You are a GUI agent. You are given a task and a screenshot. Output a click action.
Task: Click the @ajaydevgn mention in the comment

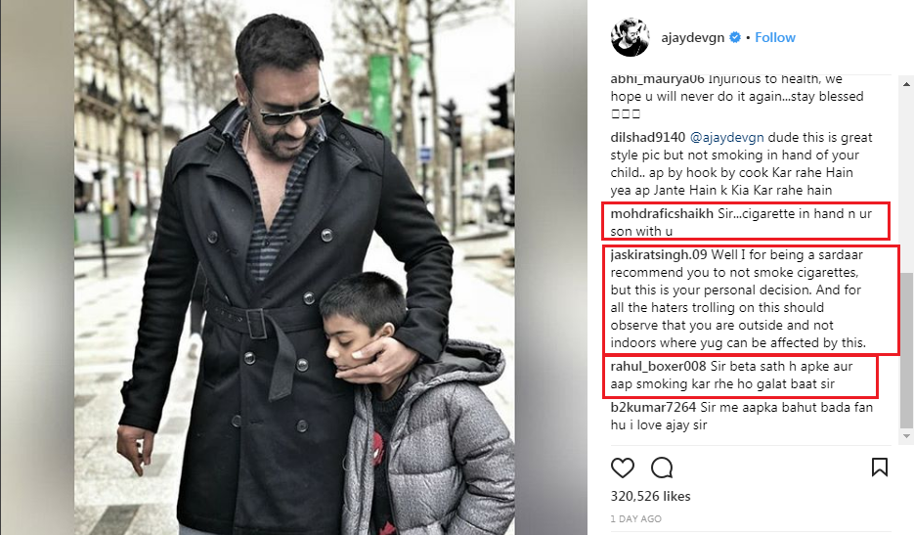pyautogui.click(x=726, y=138)
